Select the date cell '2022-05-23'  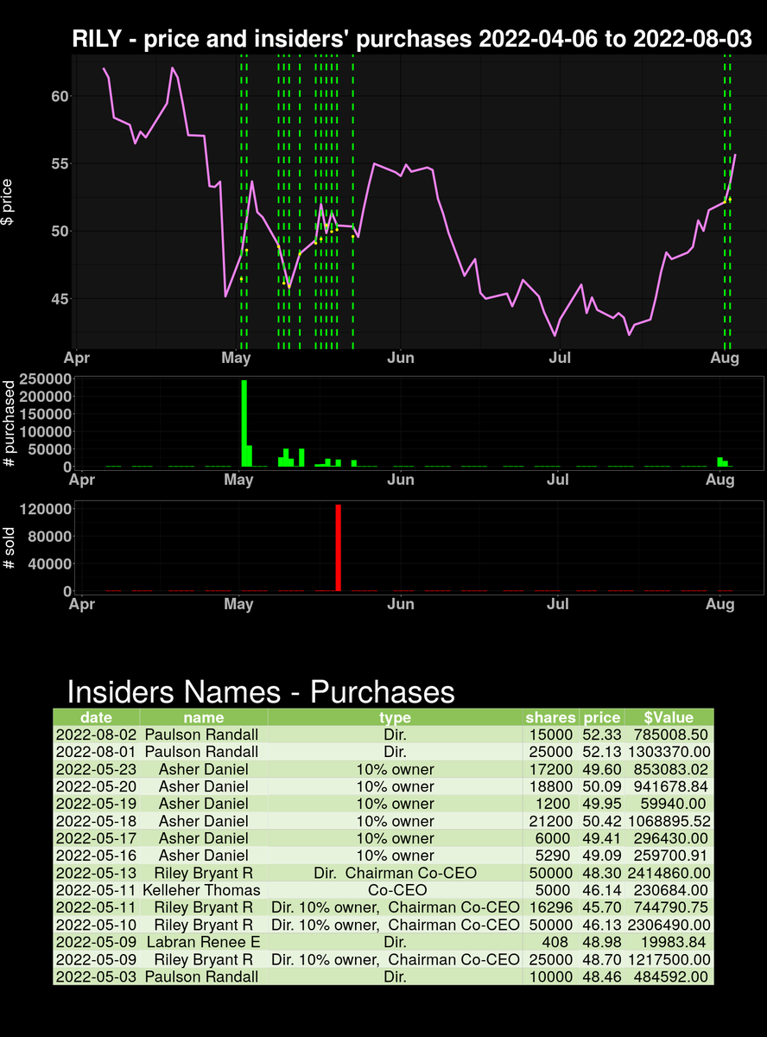(97, 769)
